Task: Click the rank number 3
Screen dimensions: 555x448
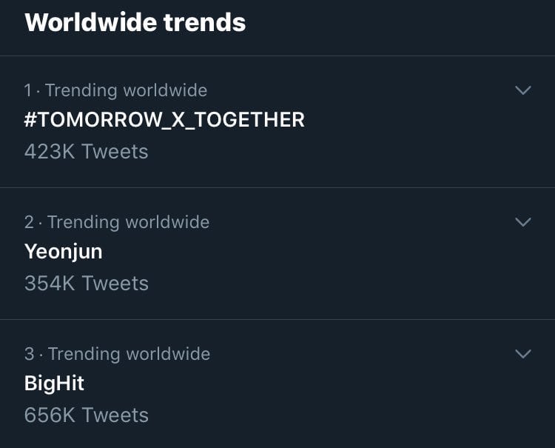Action: 29,354
